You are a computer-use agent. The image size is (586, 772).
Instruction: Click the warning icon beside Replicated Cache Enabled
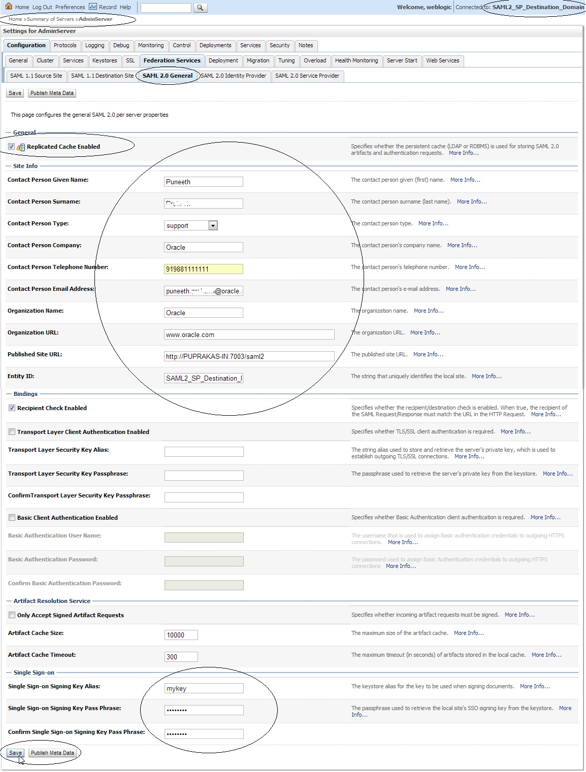pos(21,147)
